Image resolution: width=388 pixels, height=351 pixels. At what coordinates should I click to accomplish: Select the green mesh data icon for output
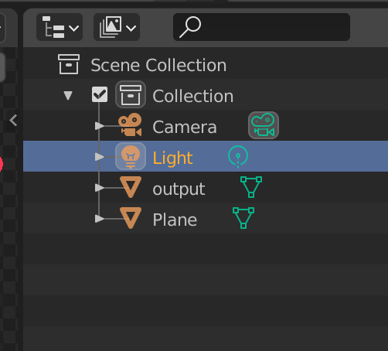tap(251, 187)
